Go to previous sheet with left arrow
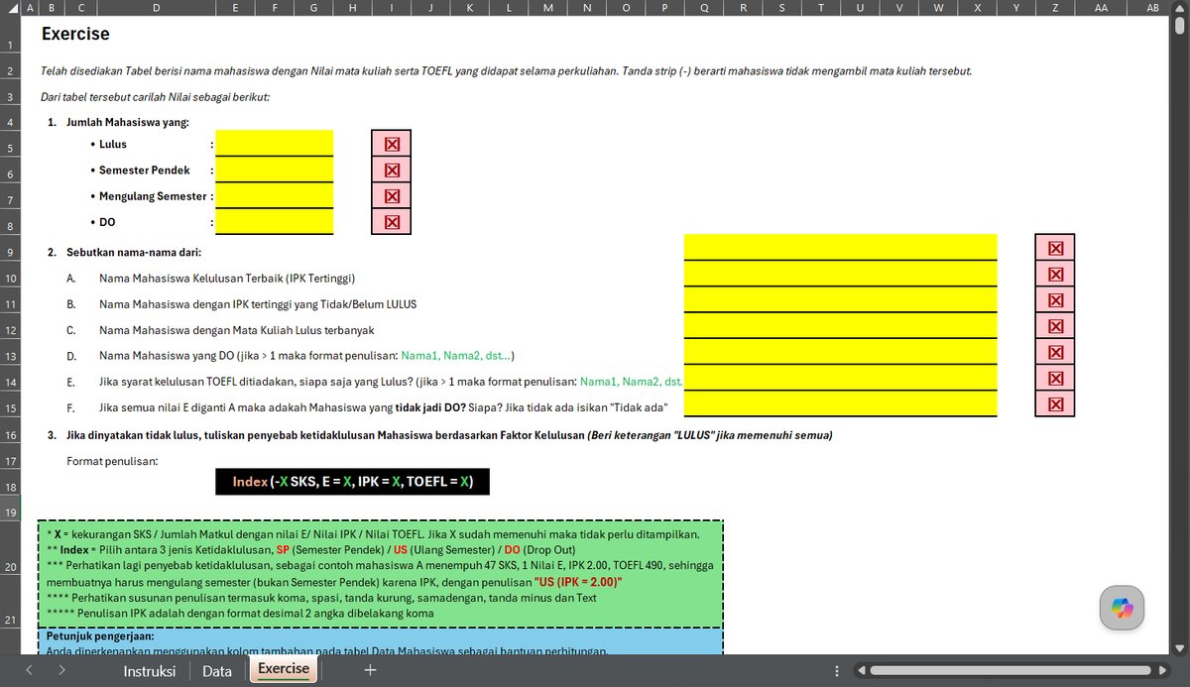The height and width of the screenshot is (687, 1190). pyautogui.click(x=29, y=670)
